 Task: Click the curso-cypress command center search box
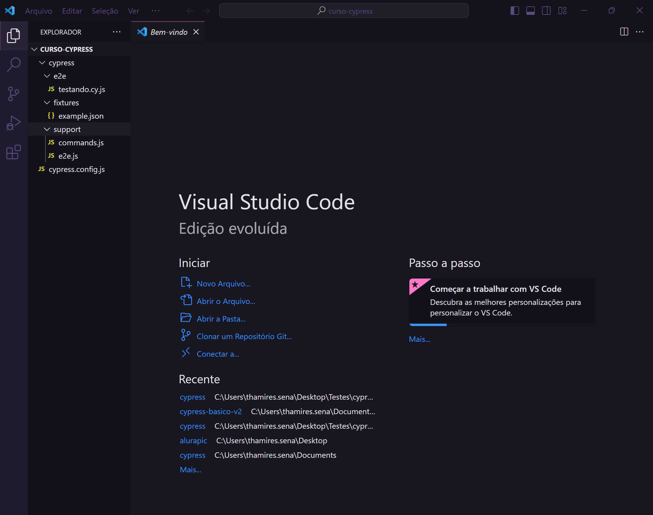[x=344, y=11]
